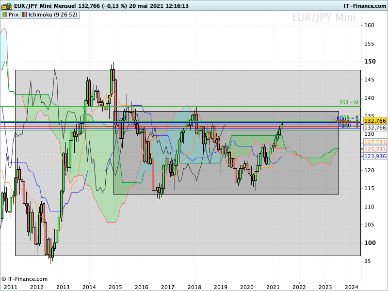This screenshot has width=388, height=291.
Task: Click the Ichimoku indicator color icon
Action: tap(24, 15)
